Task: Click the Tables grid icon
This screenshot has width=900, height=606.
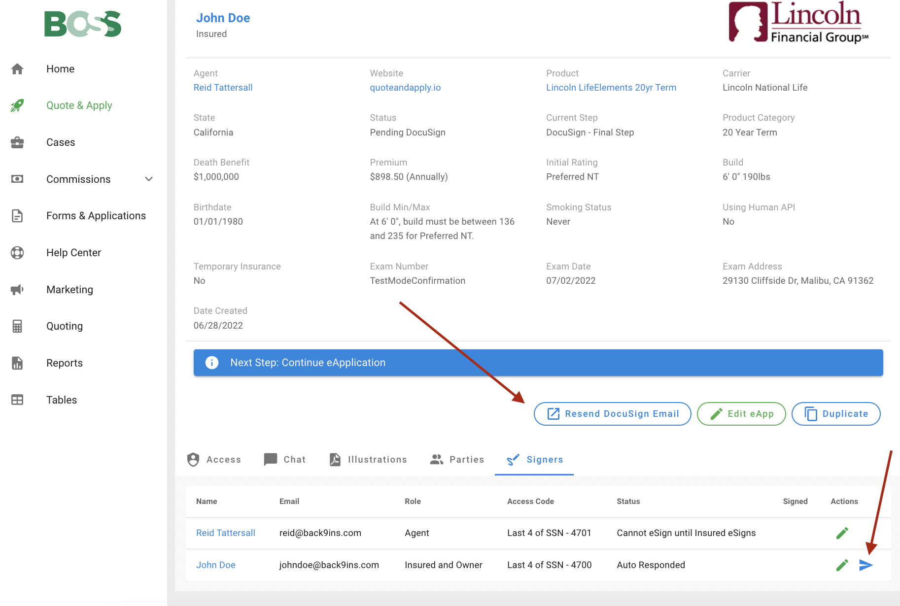Action: tap(17, 400)
